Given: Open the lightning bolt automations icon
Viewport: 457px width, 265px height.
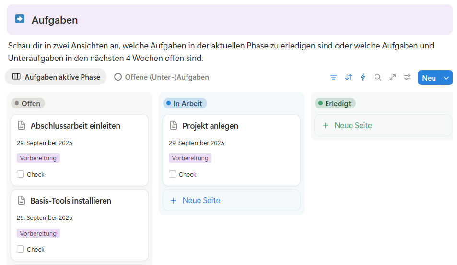Looking at the screenshot, I should pos(363,77).
